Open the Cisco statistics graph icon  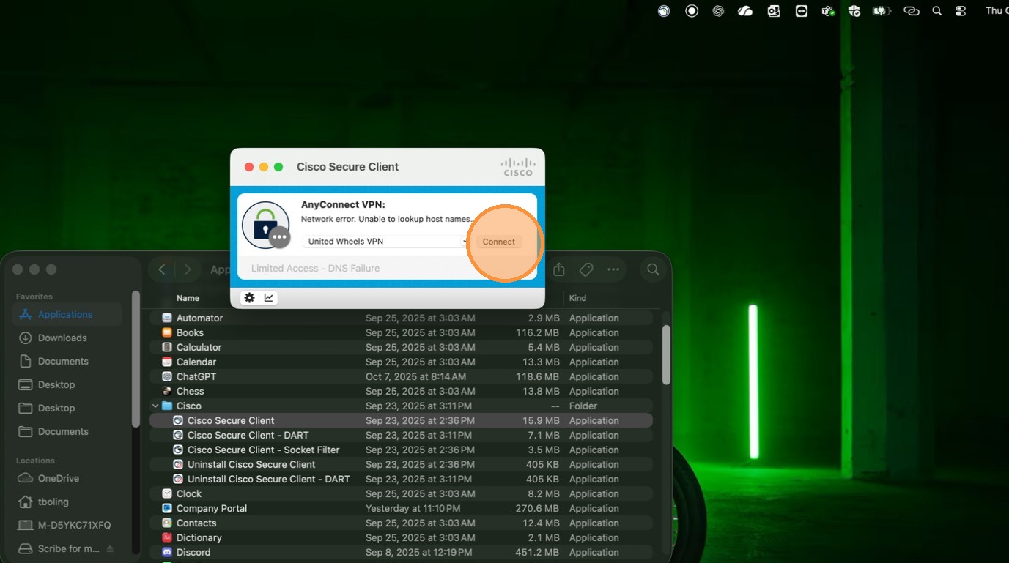tap(269, 298)
